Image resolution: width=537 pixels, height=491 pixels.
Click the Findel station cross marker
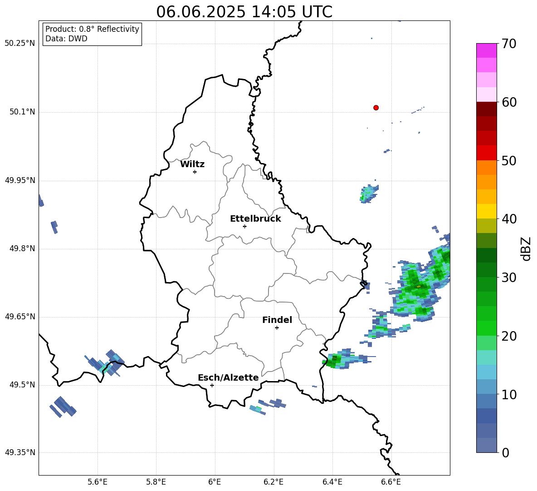click(277, 328)
